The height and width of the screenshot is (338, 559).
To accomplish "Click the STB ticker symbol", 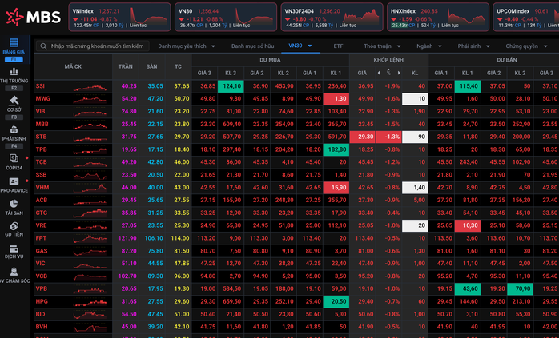I will click(41, 137).
